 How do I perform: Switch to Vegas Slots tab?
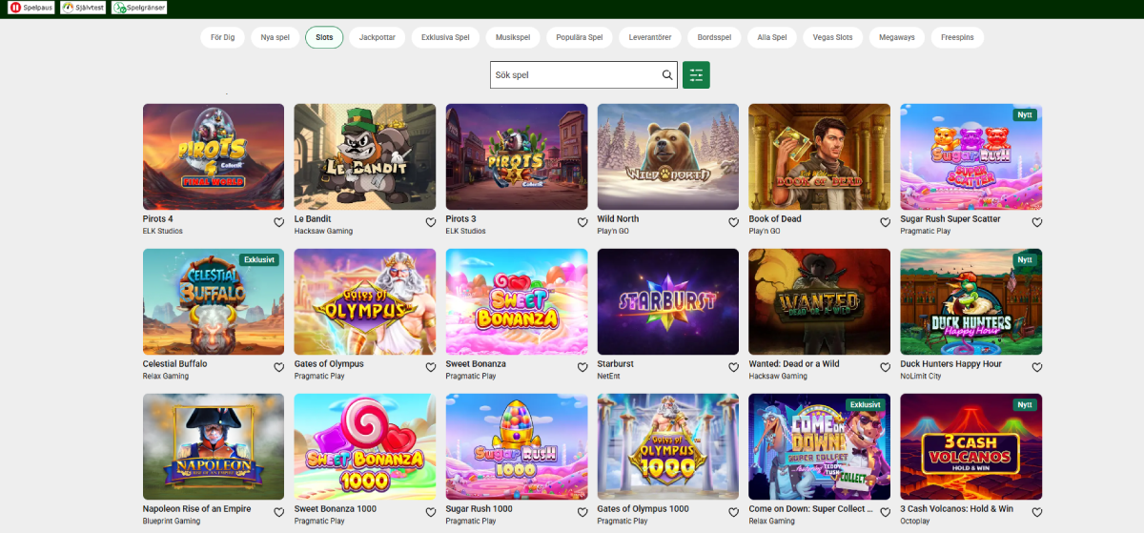click(x=833, y=37)
